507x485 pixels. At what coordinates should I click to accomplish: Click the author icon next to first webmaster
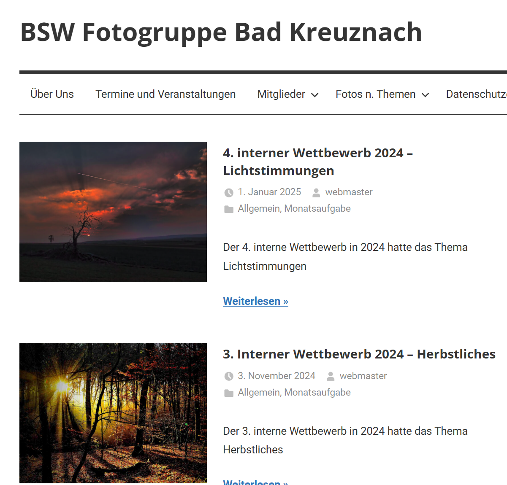pos(316,193)
